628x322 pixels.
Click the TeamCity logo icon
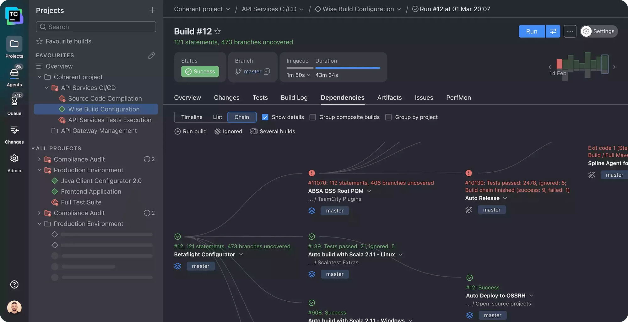(14, 16)
